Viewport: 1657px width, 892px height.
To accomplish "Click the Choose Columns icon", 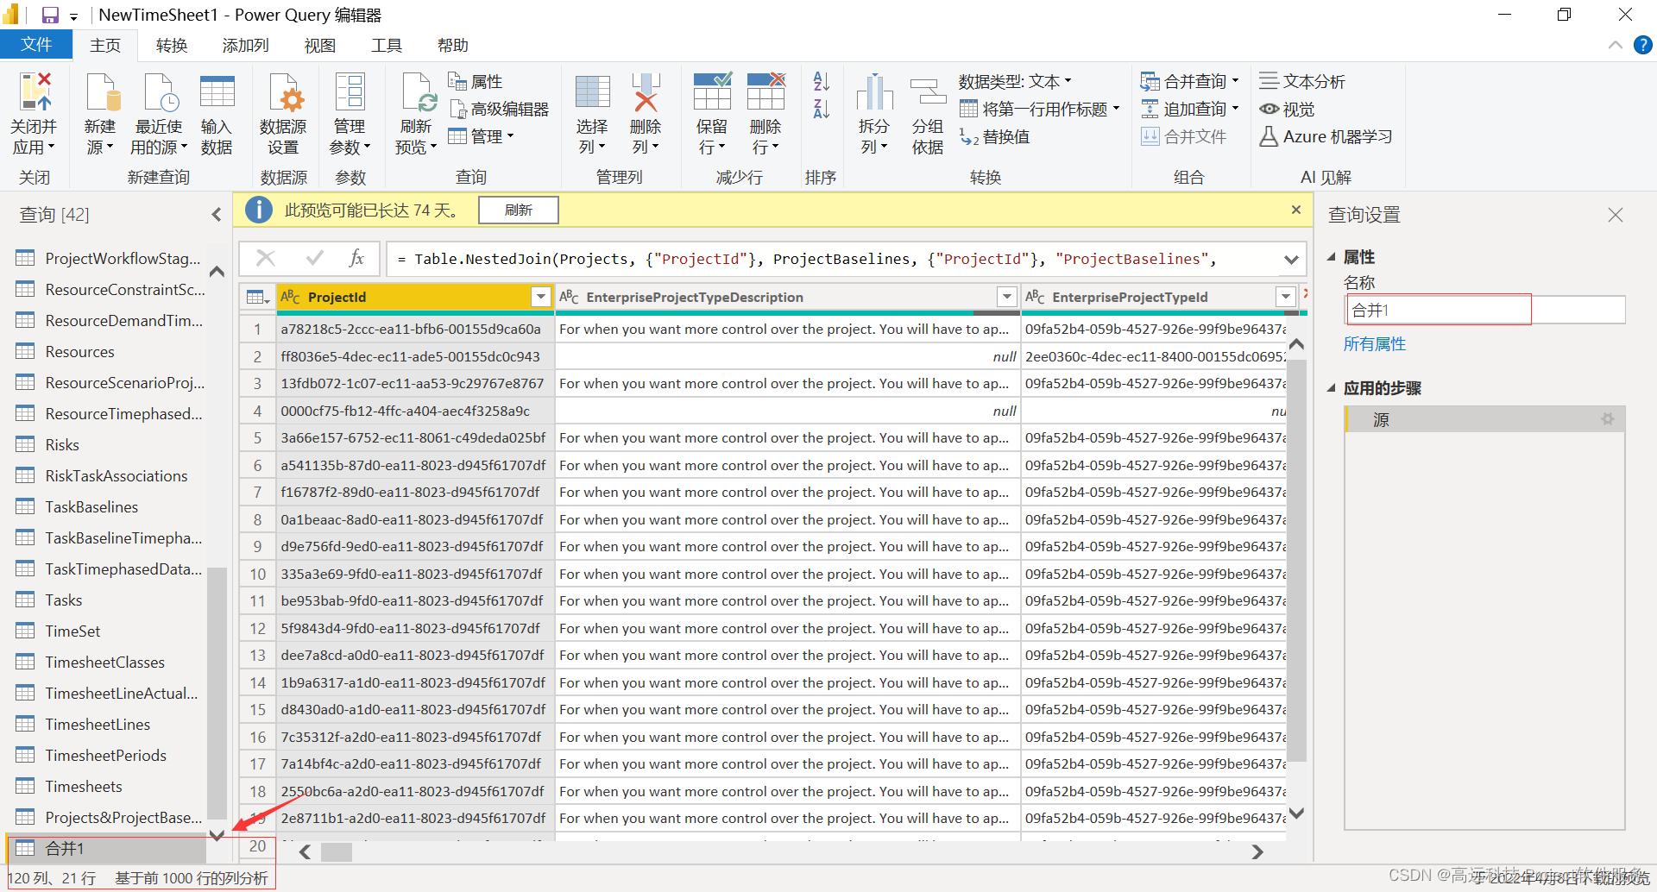I will pos(592,92).
